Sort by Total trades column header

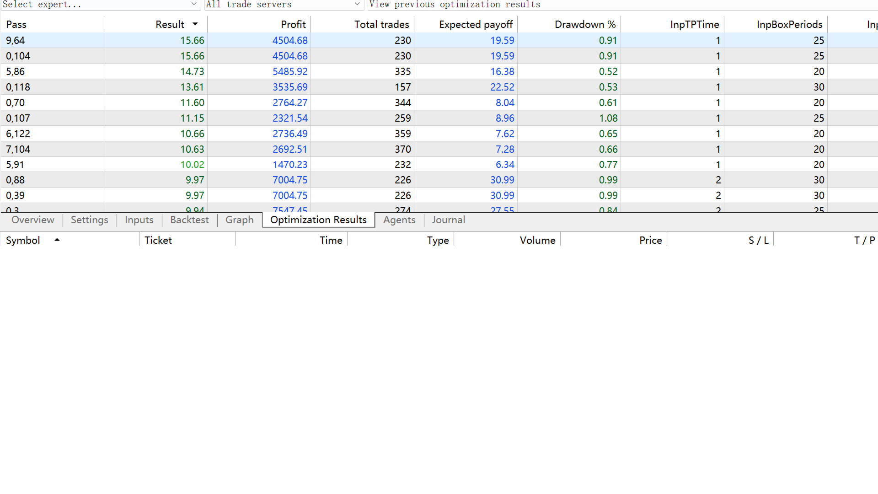(381, 24)
